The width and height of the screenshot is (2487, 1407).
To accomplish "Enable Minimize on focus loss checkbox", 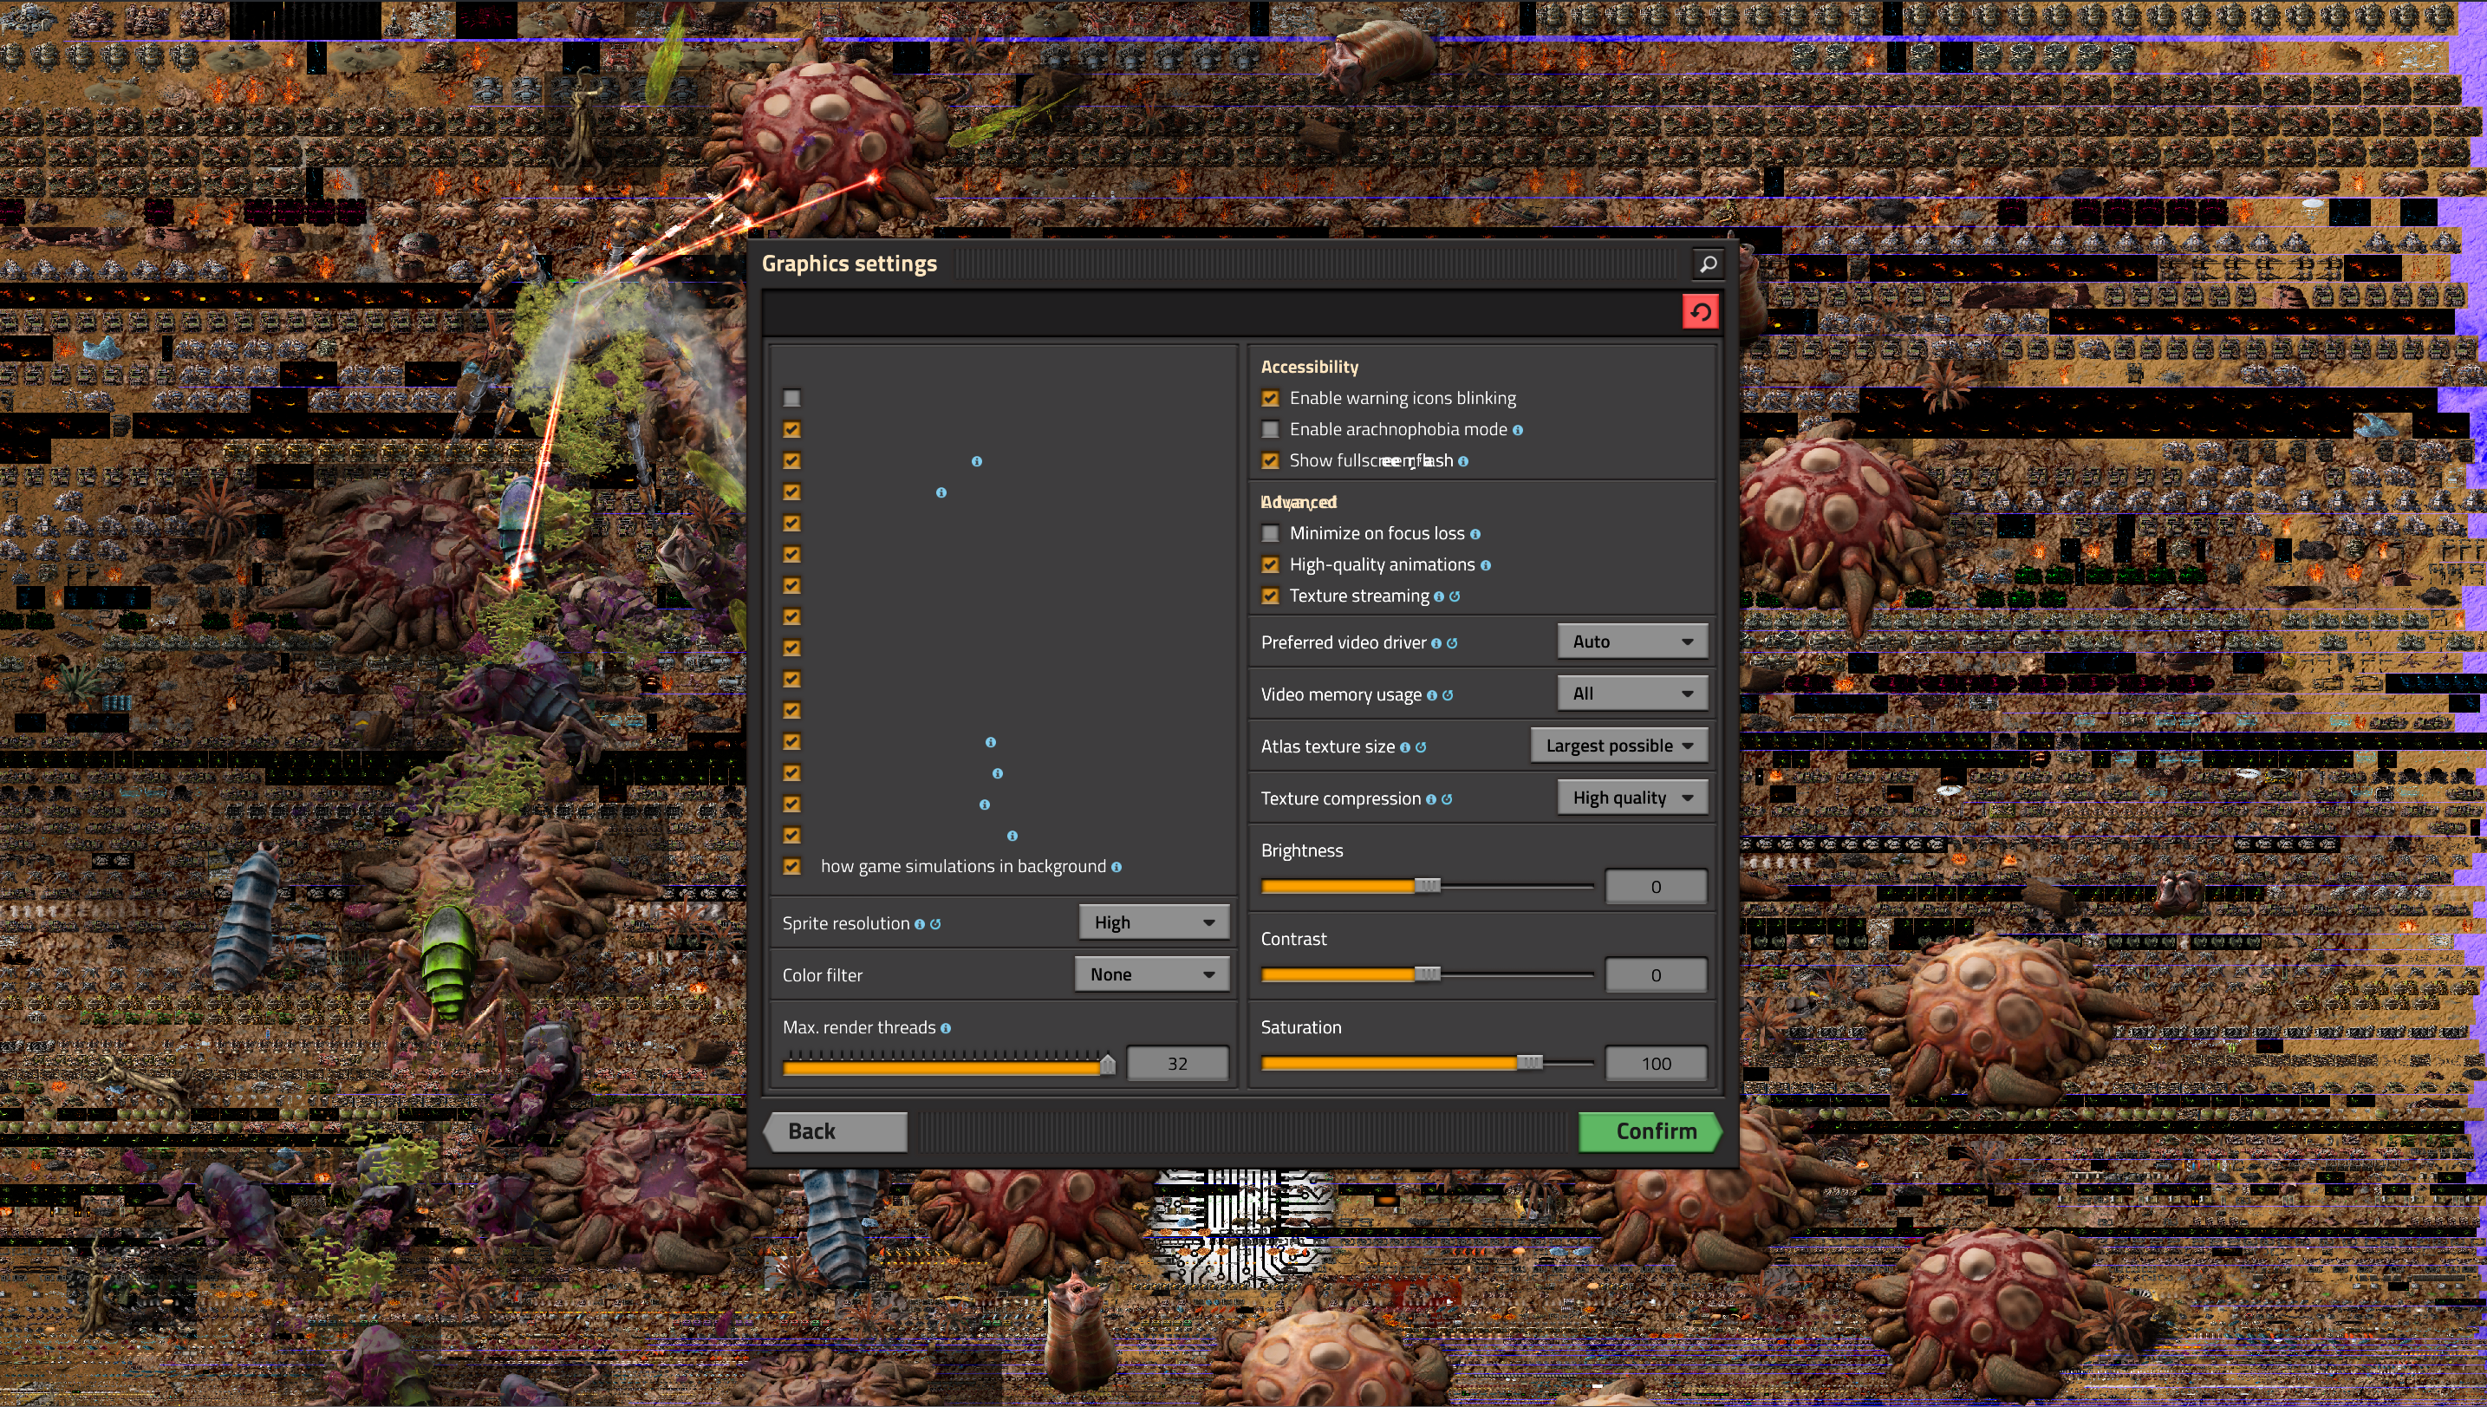I will click(1271, 533).
